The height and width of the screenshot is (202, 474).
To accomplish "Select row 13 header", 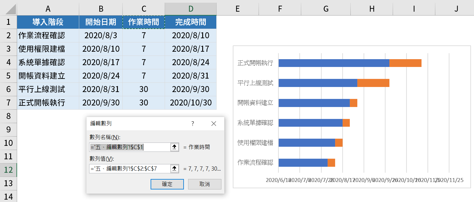I will pos(8,183).
